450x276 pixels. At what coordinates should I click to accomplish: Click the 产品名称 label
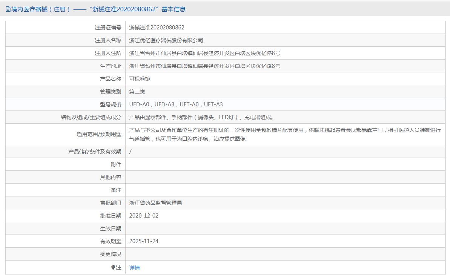coord(111,79)
